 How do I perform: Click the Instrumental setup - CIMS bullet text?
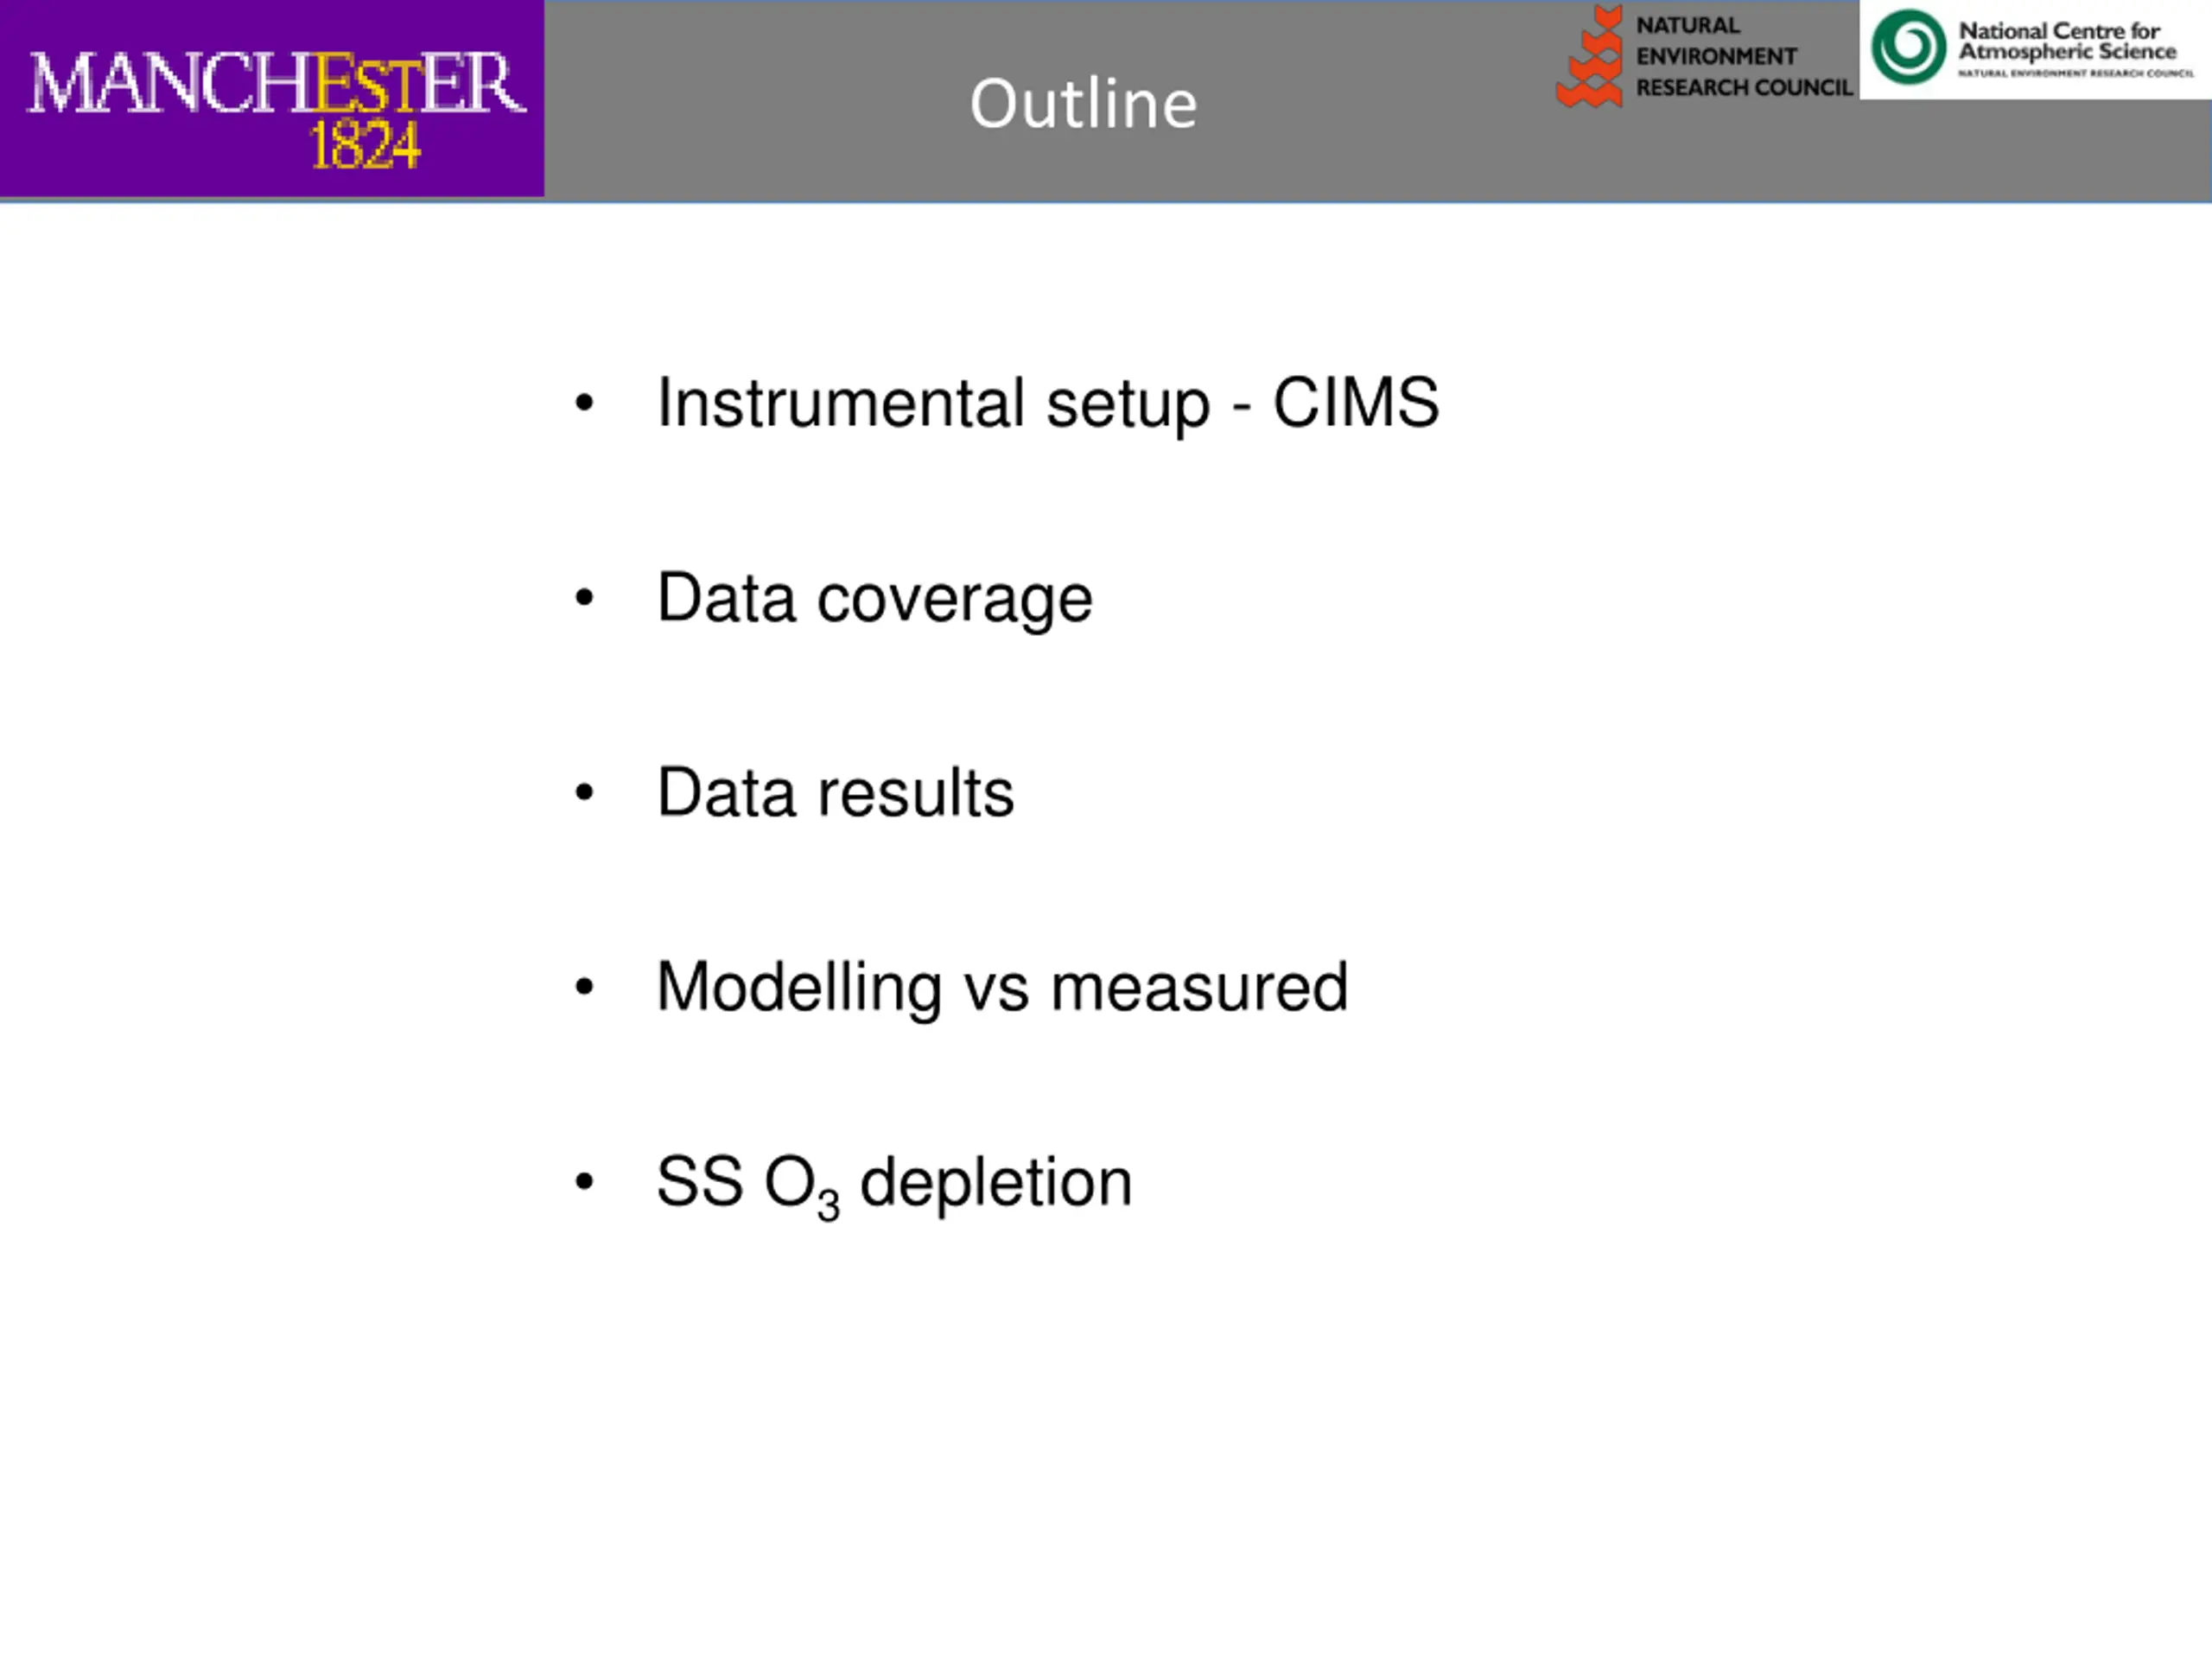coord(1048,404)
